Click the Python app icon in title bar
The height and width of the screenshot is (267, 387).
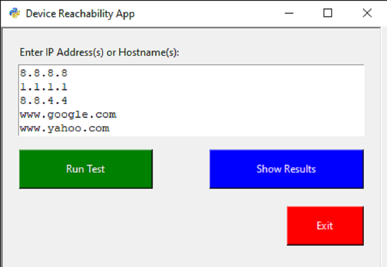(14, 13)
